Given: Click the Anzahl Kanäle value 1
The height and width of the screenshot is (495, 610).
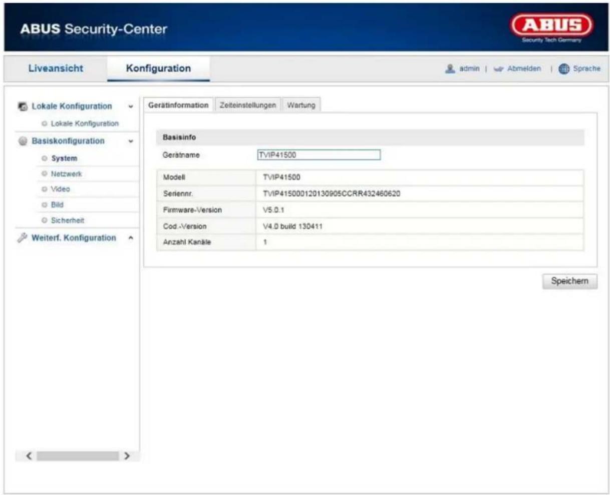Looking at the screenshot, I should click(x=265, y=242).
